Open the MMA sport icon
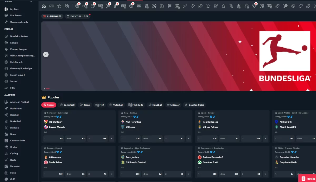The image size is (316, 182). pyautogui.click(x=139, y=6)
